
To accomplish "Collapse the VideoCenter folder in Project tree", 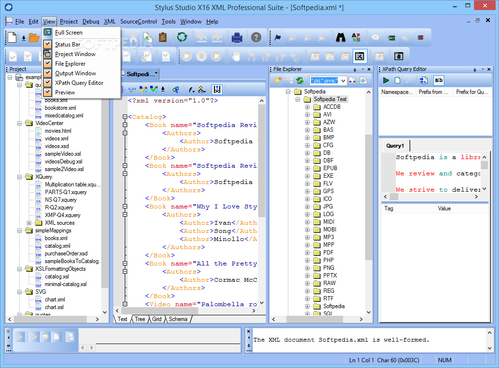I will tap(19, 123).
